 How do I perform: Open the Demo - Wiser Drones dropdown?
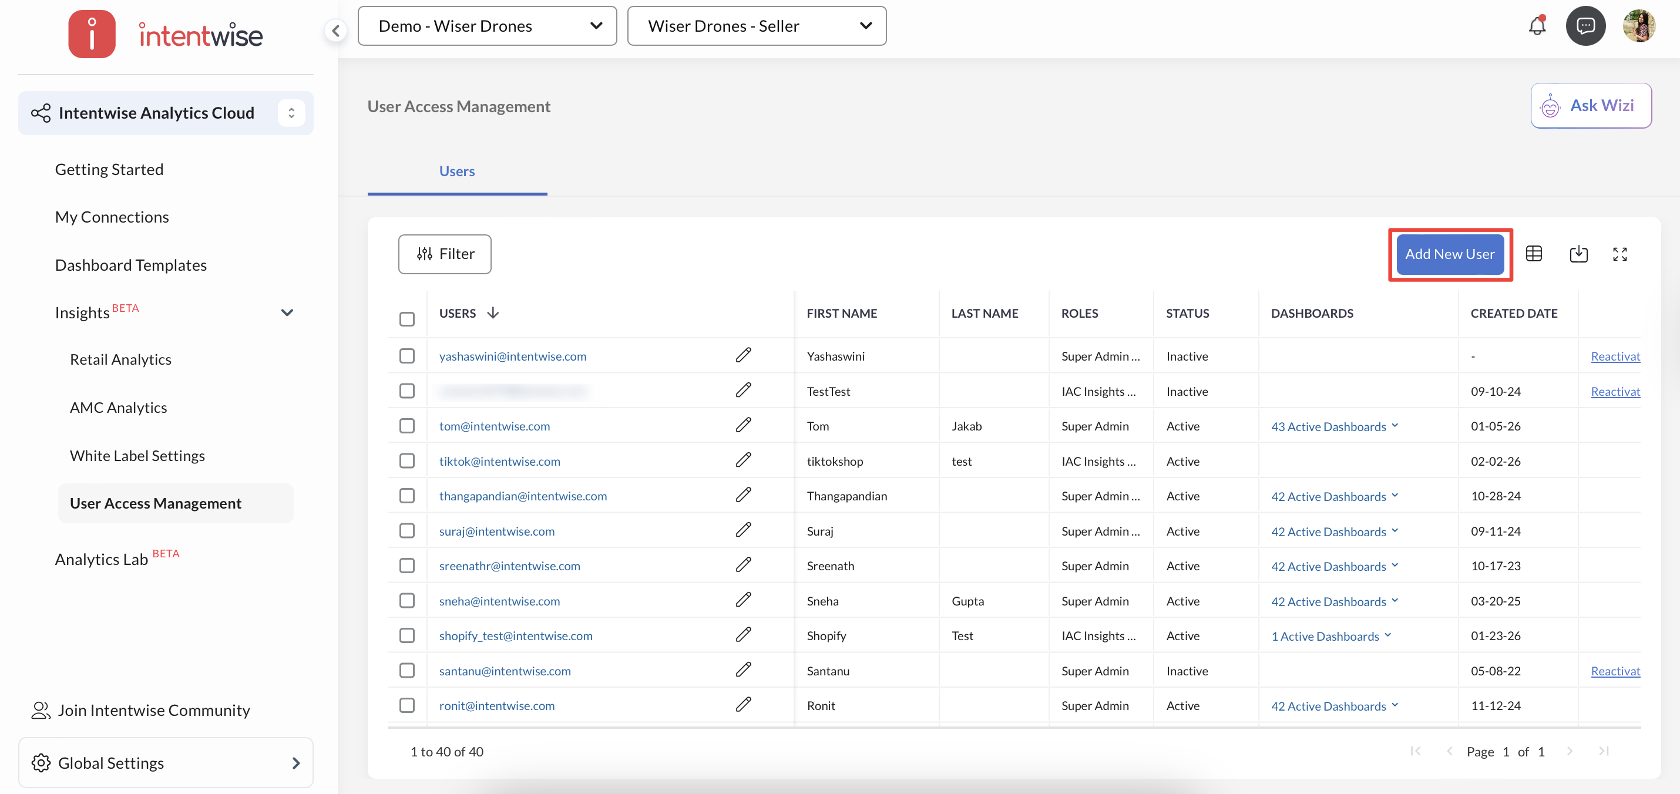click(487, 26)
